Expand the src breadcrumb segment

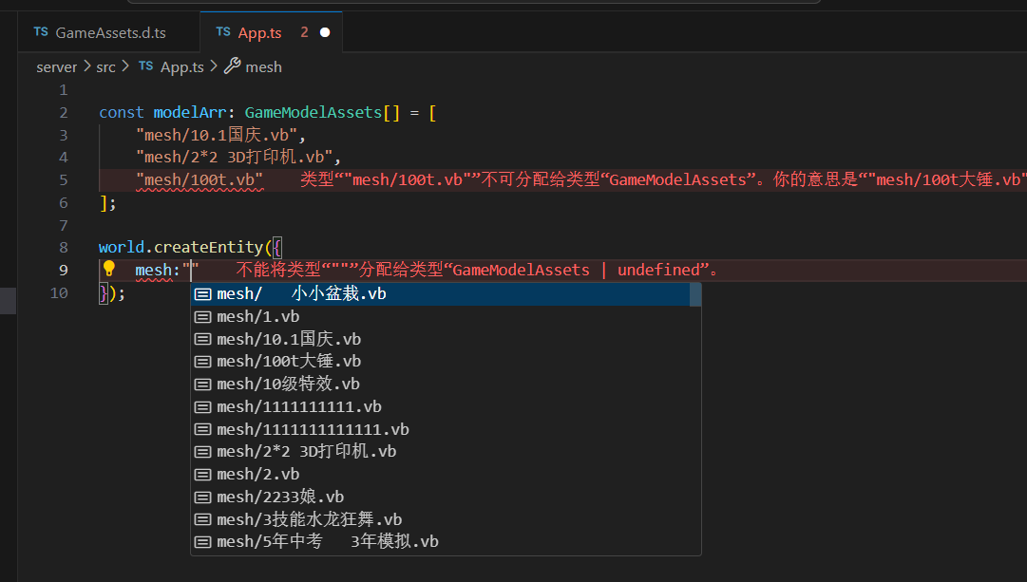click(105, 66)
